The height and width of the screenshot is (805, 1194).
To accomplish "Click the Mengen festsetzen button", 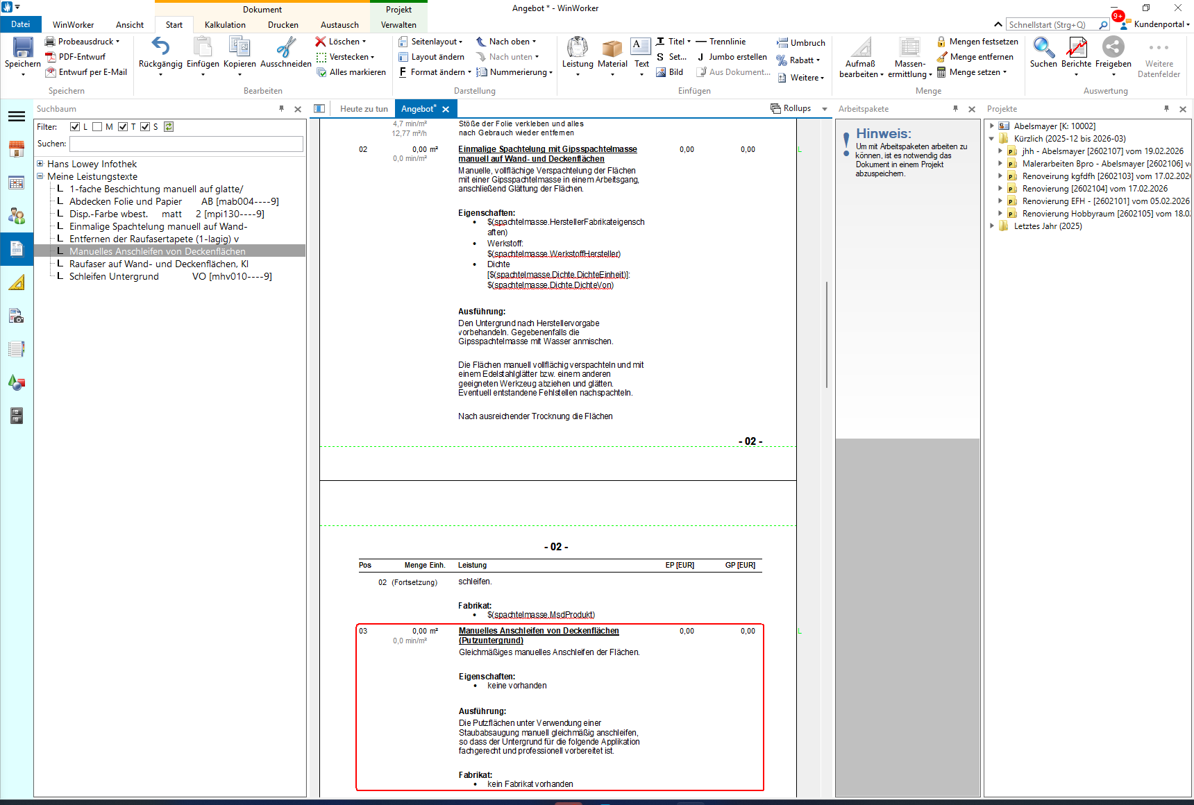I will click(977, 42).
